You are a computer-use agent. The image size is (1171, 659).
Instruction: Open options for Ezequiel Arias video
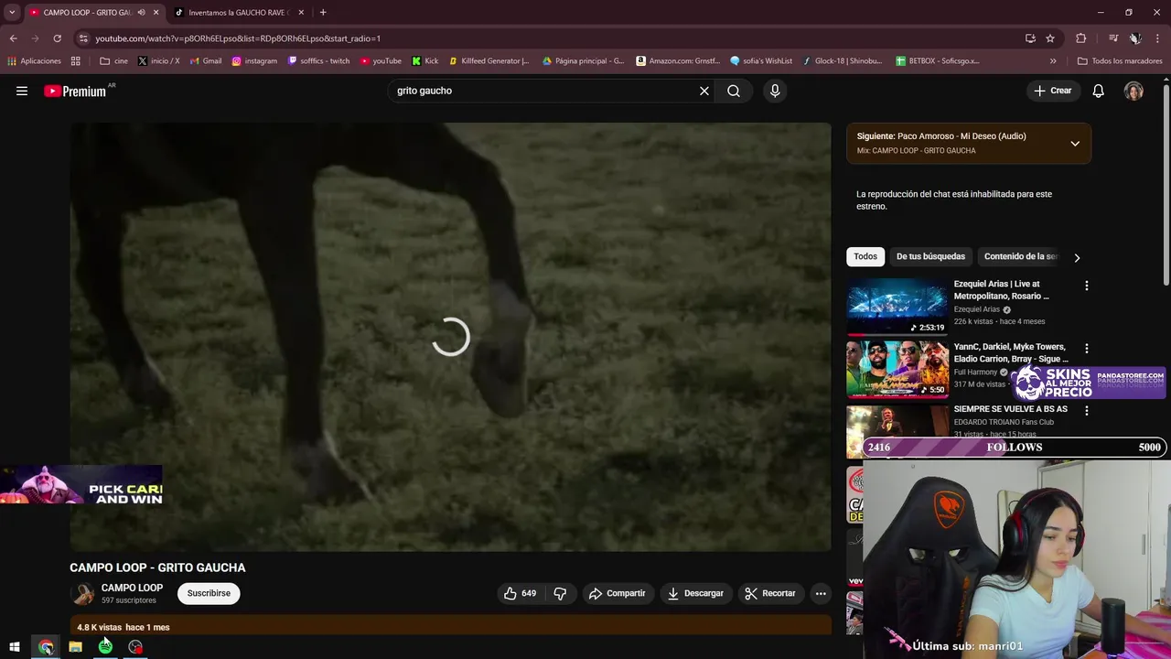(x=1086, y=286)
